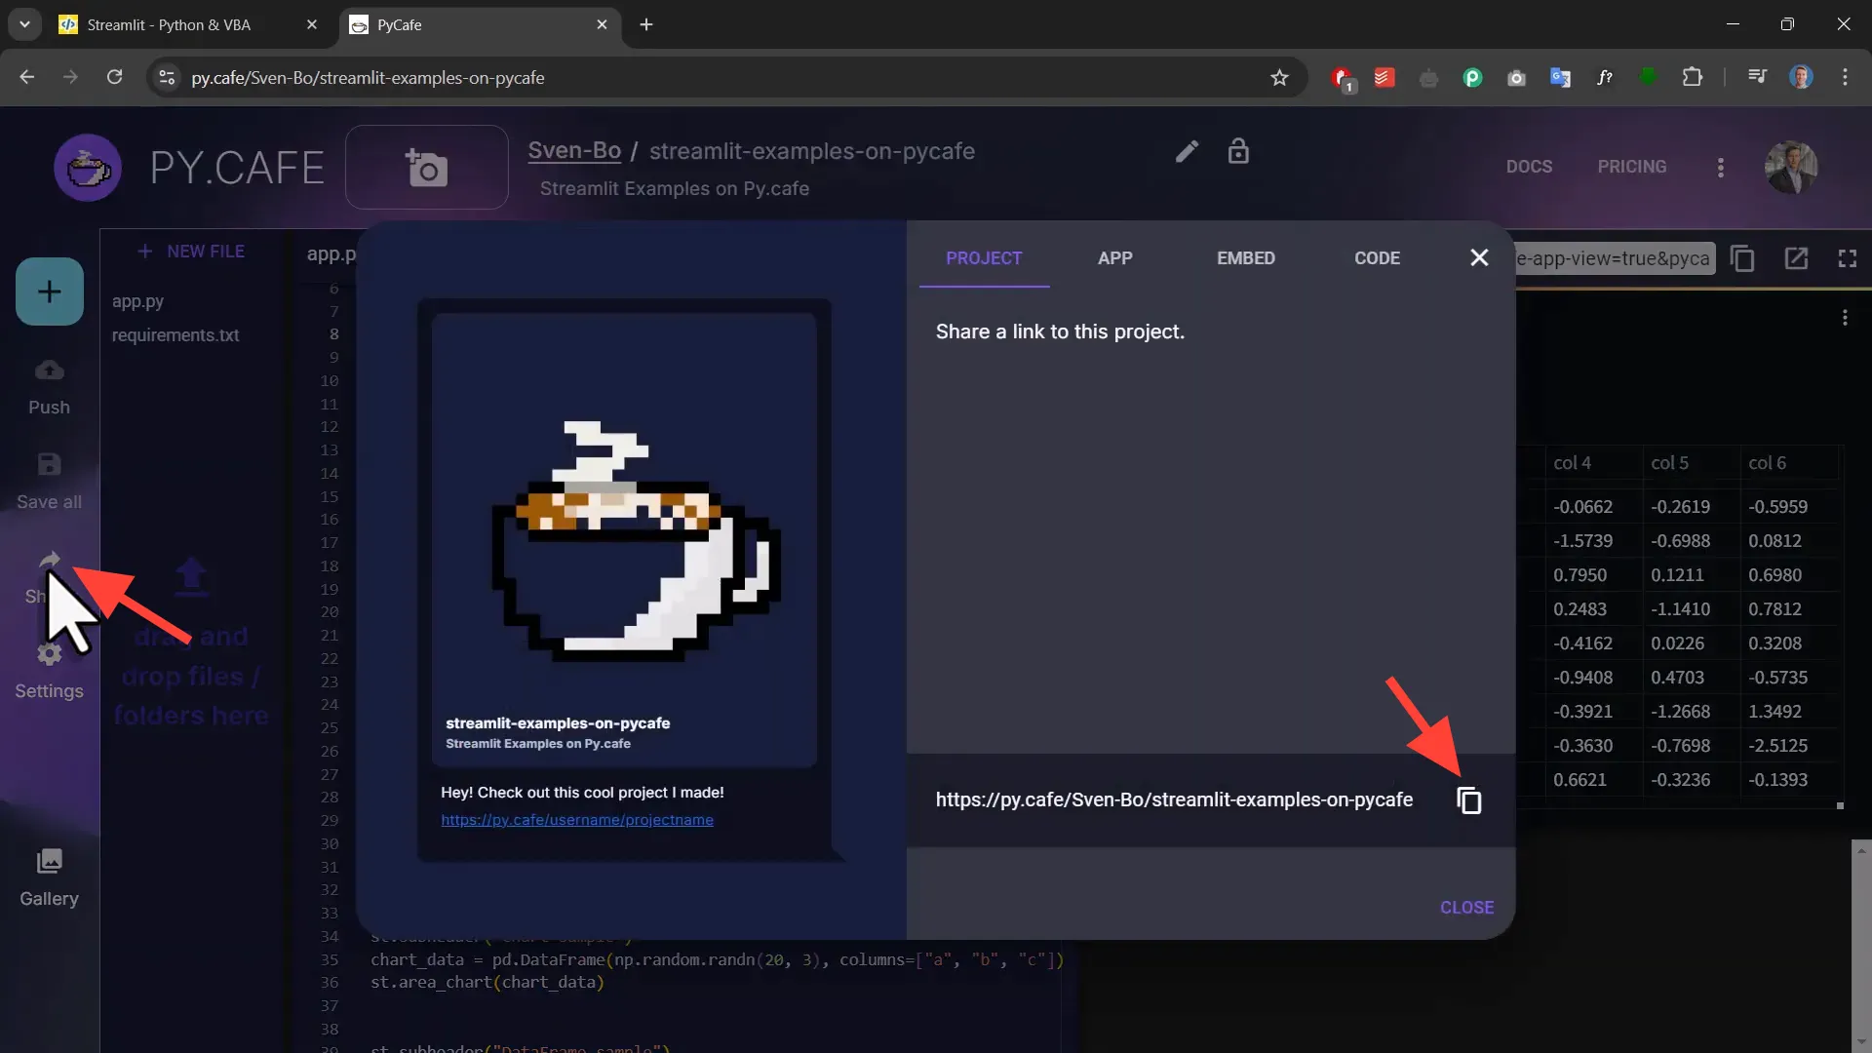The image size is (1872, 1053).
Task: Open the Gallery from the sidebar
Action: click(49, 876)
